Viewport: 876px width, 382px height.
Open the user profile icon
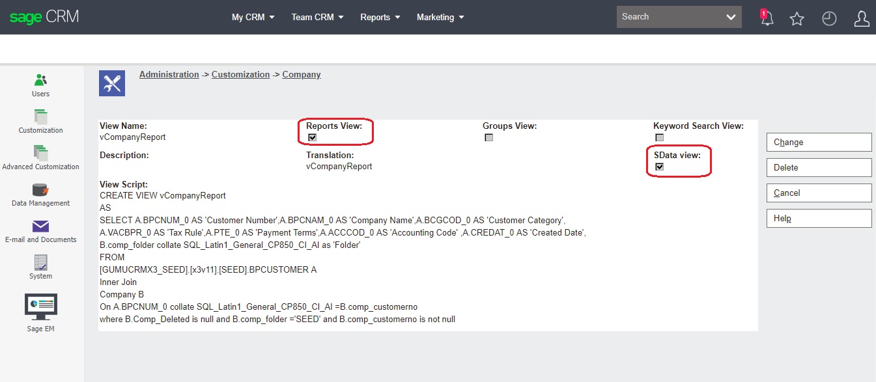pos(861,18)
